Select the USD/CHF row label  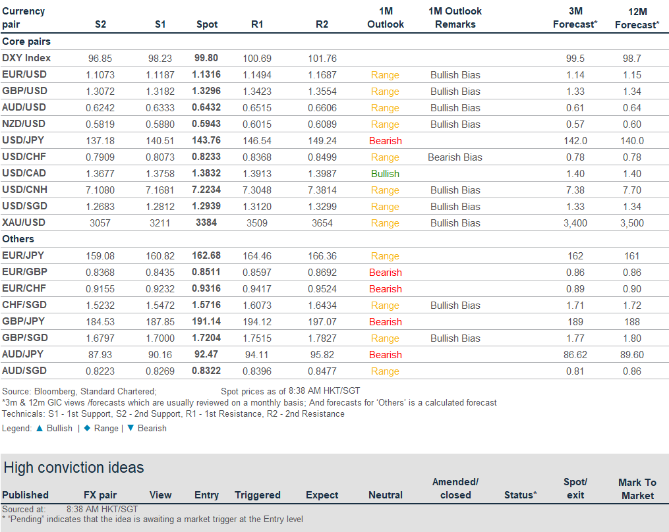(24, 157)
